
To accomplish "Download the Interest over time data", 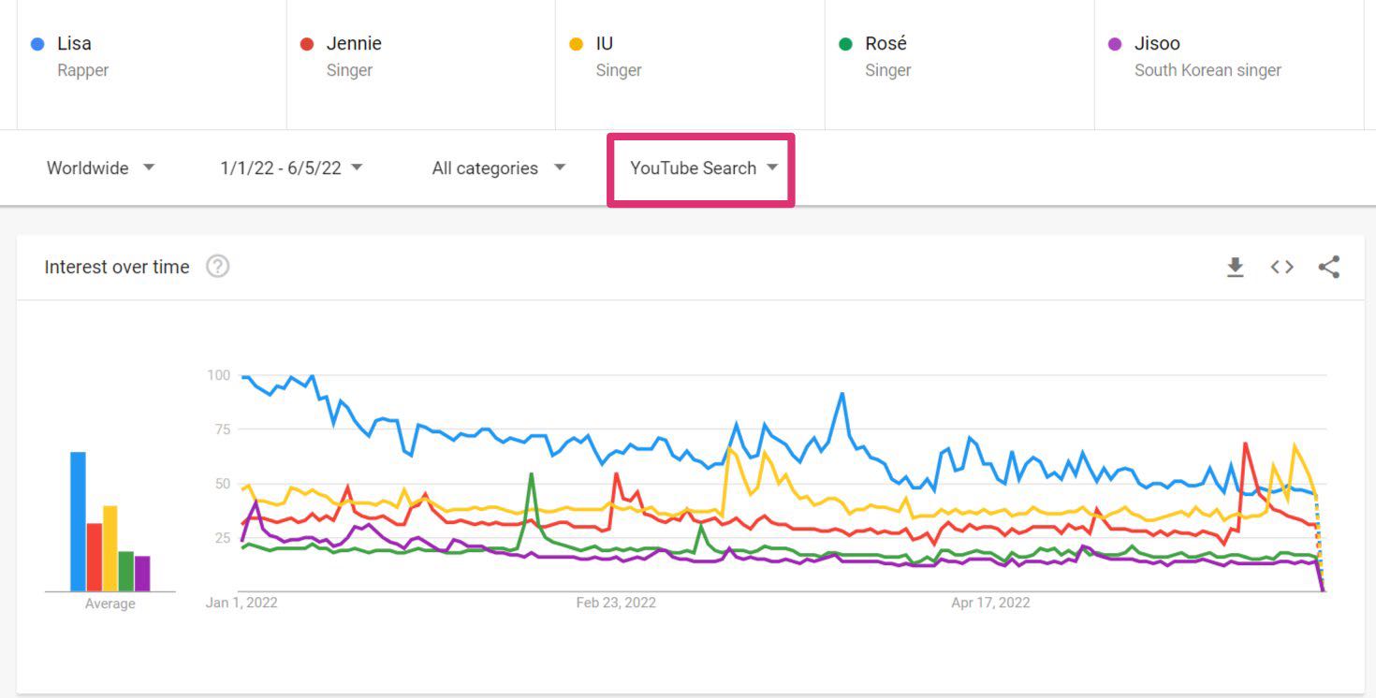I will pyautogui.click(x=1236, y=268).
